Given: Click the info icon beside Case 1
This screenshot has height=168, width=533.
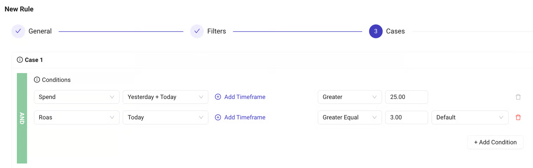Looking at the screenshot, I should coord(20,60).
